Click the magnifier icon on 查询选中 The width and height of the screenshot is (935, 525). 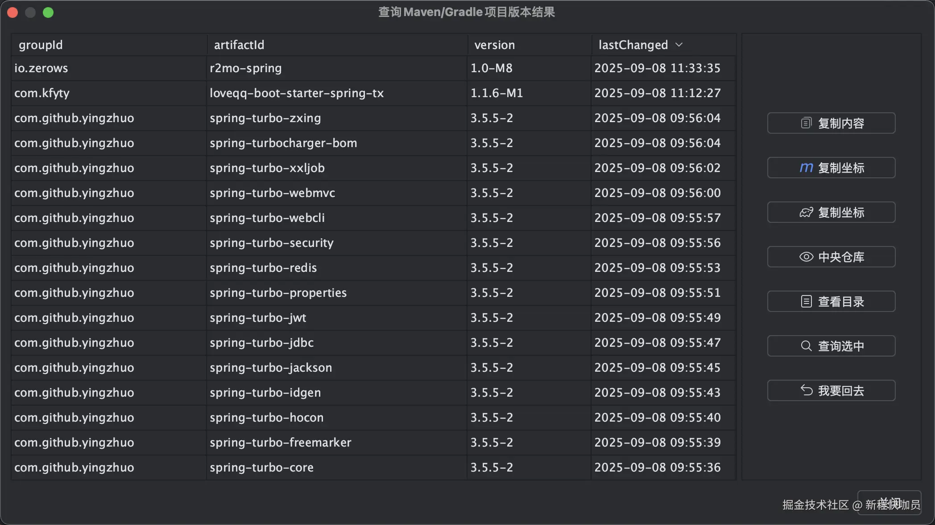point(806,346)
